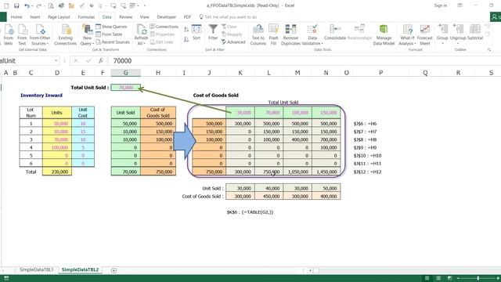
Task: Open the Outline group dialog launcher
Action: tap(488, 50)
